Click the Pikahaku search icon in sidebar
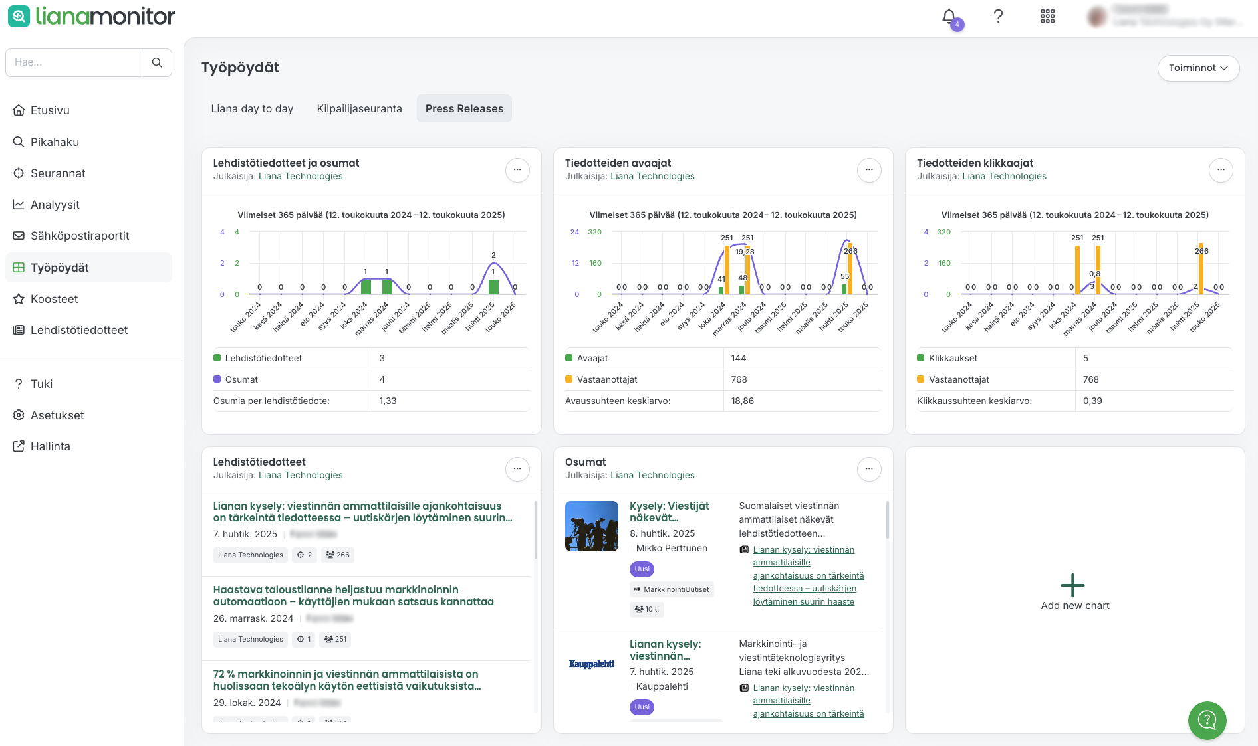 coord(19,142)
